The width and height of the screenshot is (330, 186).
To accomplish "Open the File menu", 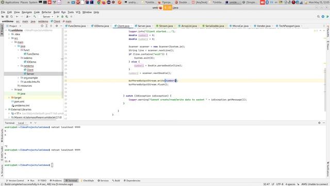I will tap(3, 12).
